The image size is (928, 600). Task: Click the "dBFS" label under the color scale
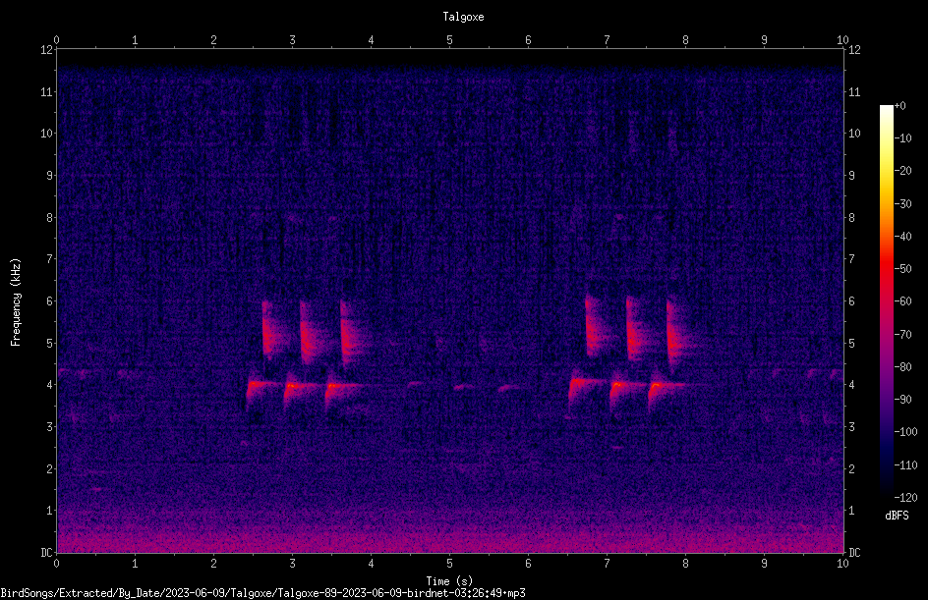(x=897, y=516)
